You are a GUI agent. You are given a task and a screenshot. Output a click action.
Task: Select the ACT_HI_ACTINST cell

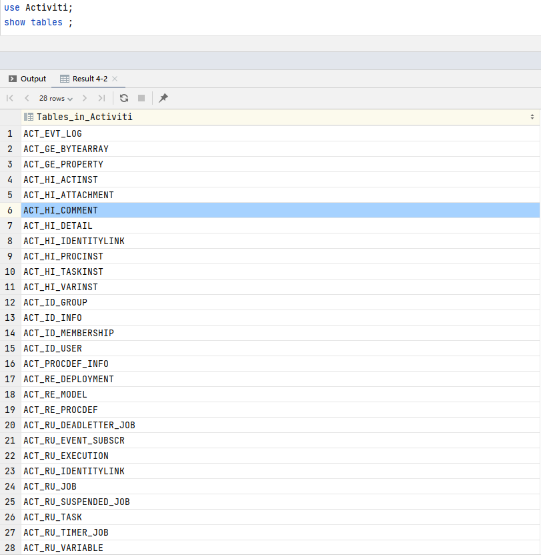pos(280,179)
